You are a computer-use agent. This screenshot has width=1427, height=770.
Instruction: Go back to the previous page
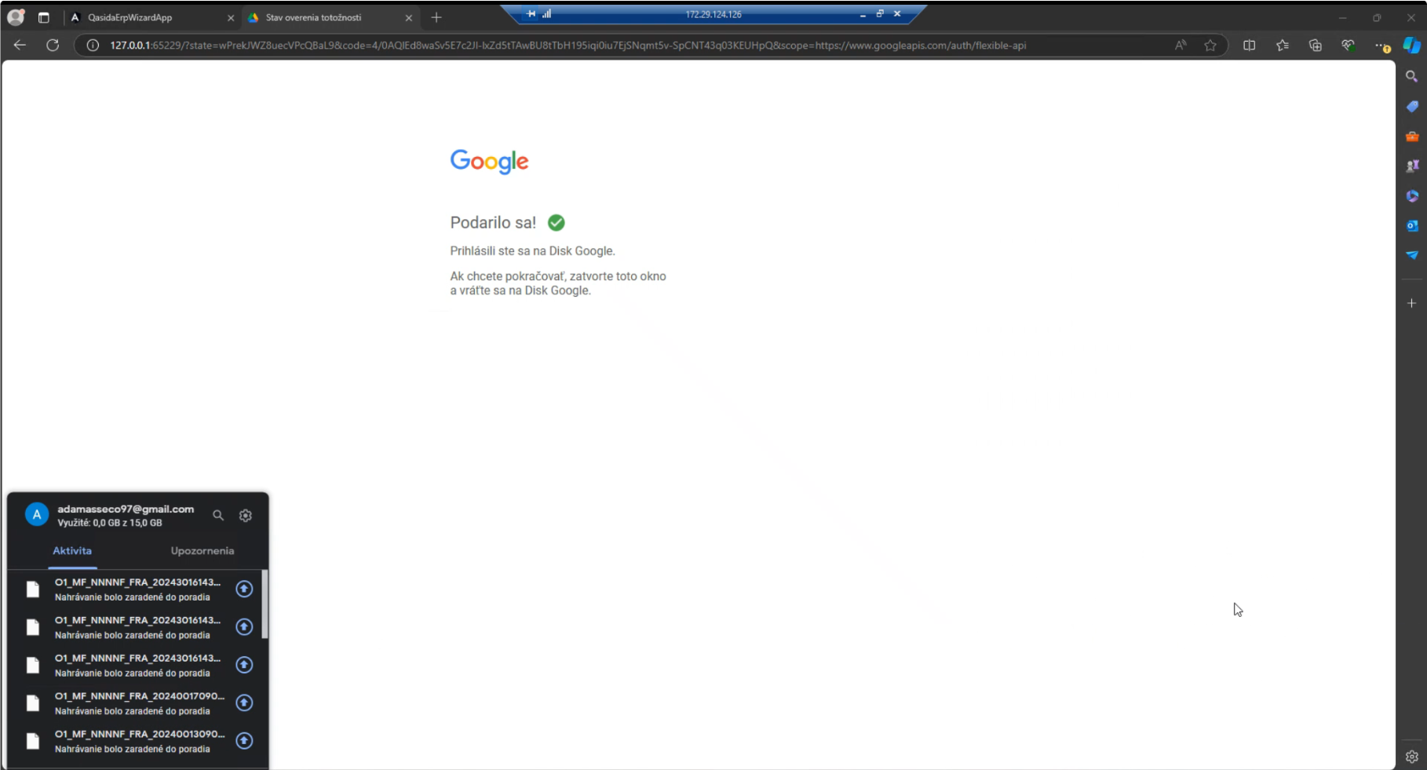coord(20,46)
